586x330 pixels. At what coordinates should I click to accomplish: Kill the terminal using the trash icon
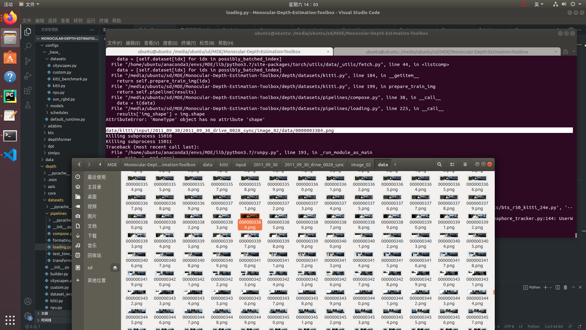pyautogui.click(x=566, y=287)
